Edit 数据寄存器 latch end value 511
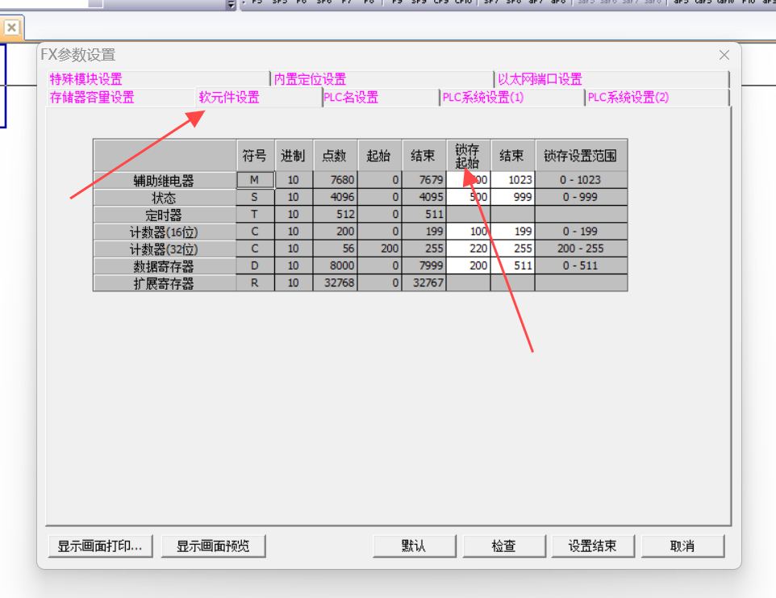 tap(512, 266)
